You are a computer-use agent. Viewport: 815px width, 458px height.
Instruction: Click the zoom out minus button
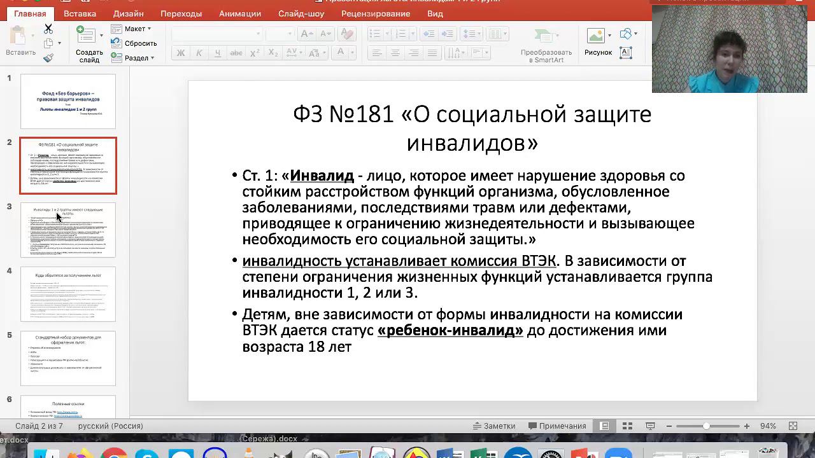point(668,426)
